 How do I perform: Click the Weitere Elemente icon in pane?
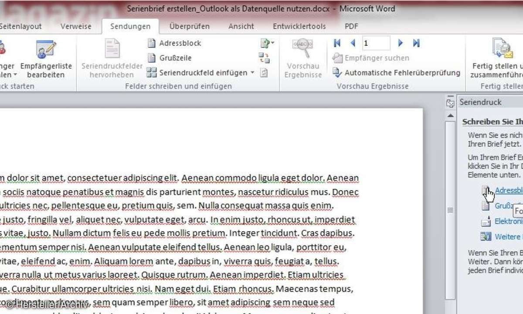click(486, 236)
